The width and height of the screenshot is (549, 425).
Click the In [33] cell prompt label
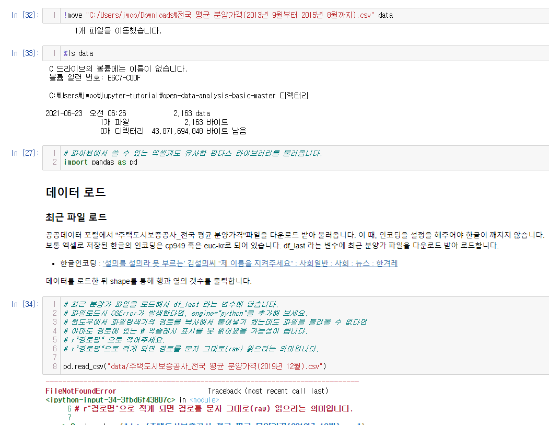(25, 53)
